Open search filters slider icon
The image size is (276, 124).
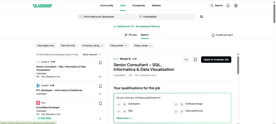201,17
